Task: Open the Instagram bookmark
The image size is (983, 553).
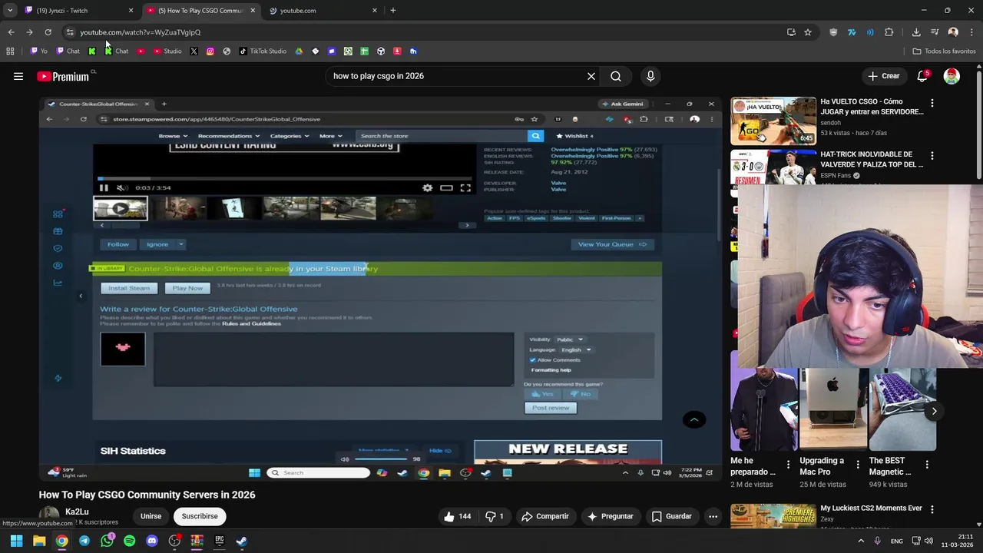Action: 210,51
